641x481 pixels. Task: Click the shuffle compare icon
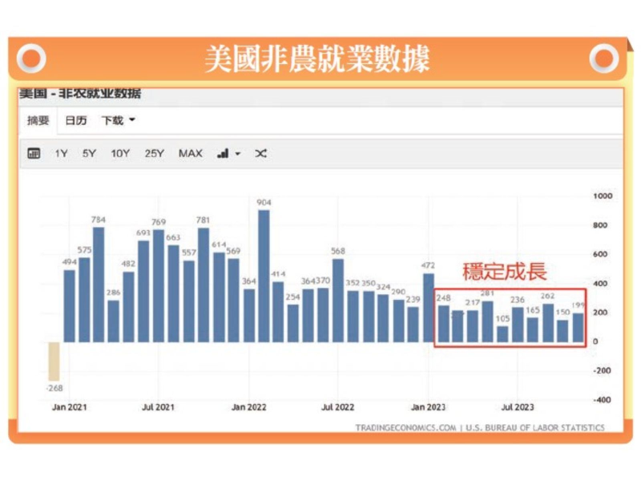click(260, 153)
